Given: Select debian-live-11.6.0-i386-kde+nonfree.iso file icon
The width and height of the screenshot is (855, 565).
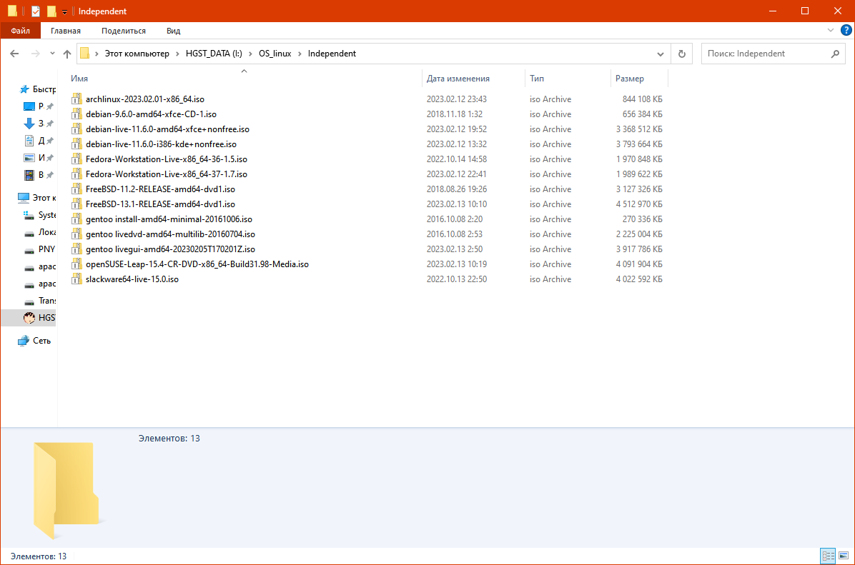Looking at the screenshot, I should click(77, 144).
